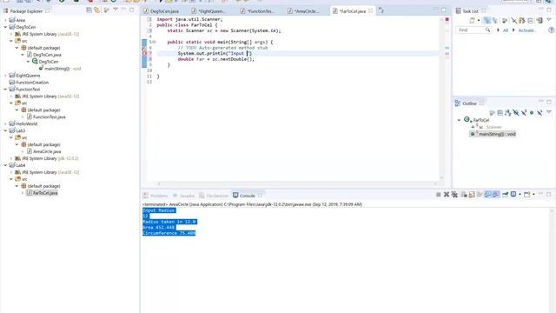Select FunctionTest.java in Package Explorer

pos(49,117)
